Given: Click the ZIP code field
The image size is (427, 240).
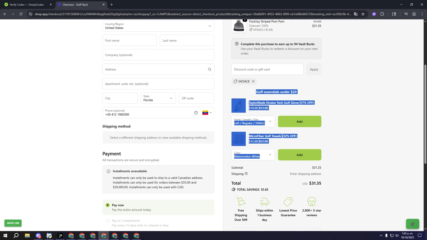Looking at the screenshot, I should pyautogui.click(x=196, y=98).
